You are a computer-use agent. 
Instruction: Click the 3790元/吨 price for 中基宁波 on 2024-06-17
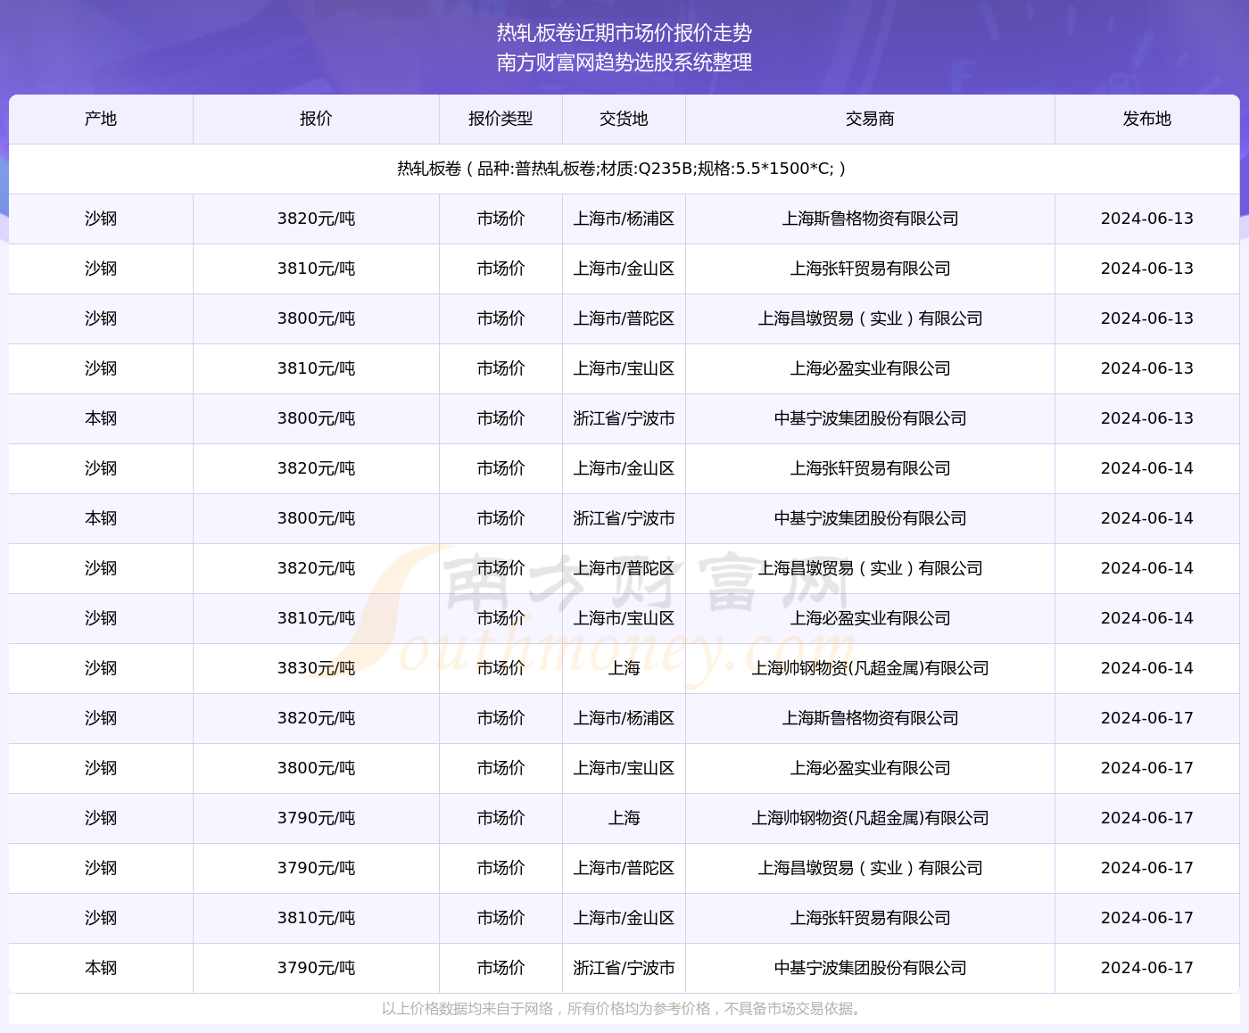click(316, 968)
